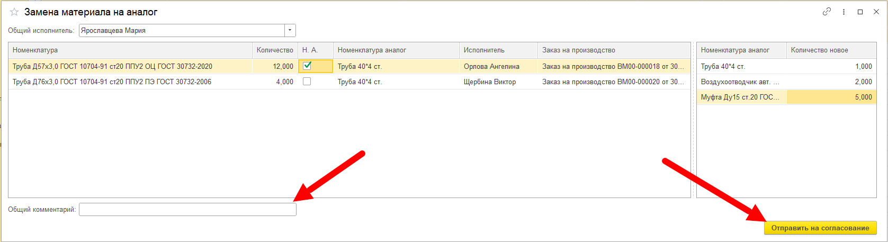Maximize the Замена материала window

pos(860,12)
